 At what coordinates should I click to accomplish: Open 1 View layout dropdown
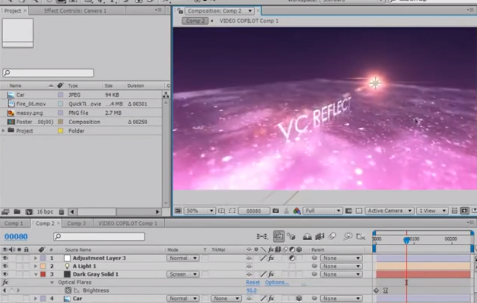tap(432, 210)
